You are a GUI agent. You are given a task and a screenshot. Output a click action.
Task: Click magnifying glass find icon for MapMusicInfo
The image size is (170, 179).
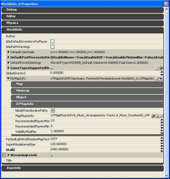157,116
